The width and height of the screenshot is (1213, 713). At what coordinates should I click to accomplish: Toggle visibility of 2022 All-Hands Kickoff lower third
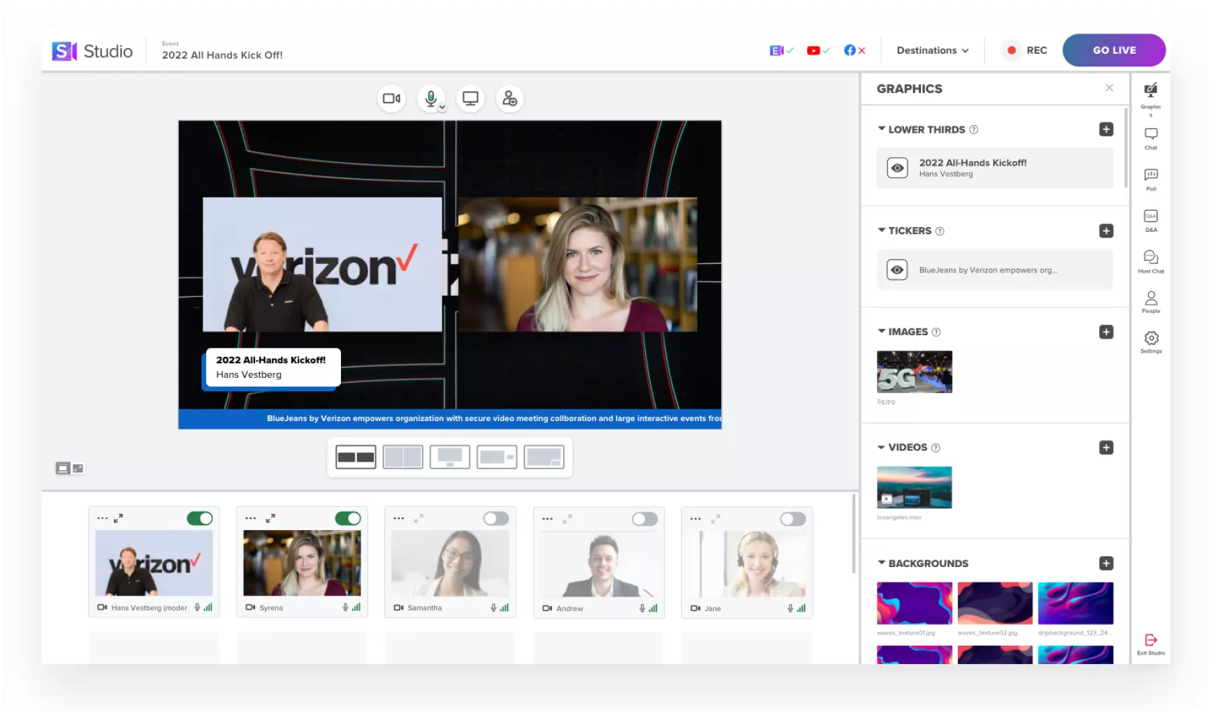click(897, 168)
